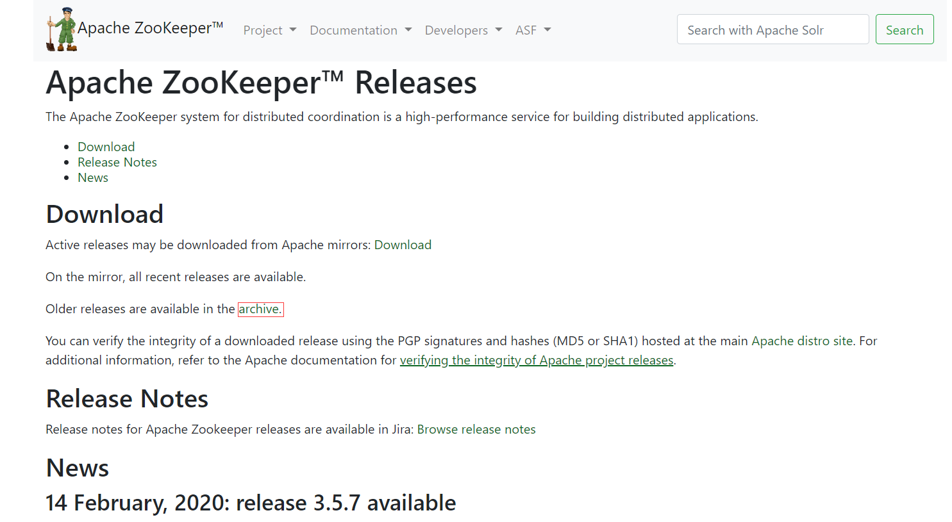Jump to Download in the contents list

pyautogui.click(x=106, y=147)
